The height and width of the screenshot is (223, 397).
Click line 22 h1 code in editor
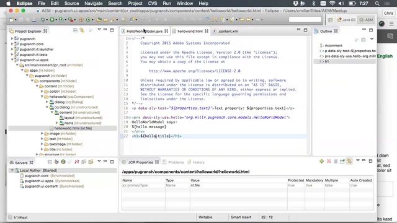point(157,136)
